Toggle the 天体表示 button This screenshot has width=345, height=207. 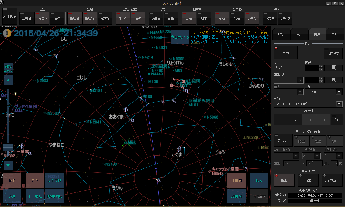(9, 16)
